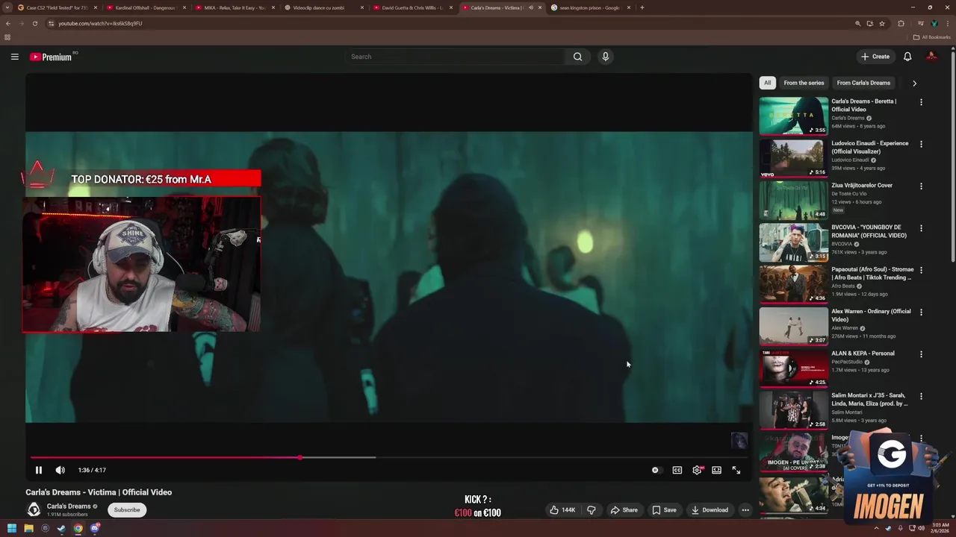Show more filter chips with the right arrow
Viewport: 956px width, 537px height.
(x=914, y=83)
